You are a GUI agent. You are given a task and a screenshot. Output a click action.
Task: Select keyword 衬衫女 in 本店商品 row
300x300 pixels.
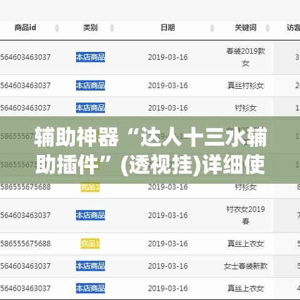(246, 108)
